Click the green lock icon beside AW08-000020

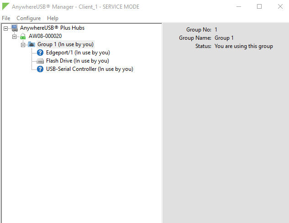[x=23, y=36]
